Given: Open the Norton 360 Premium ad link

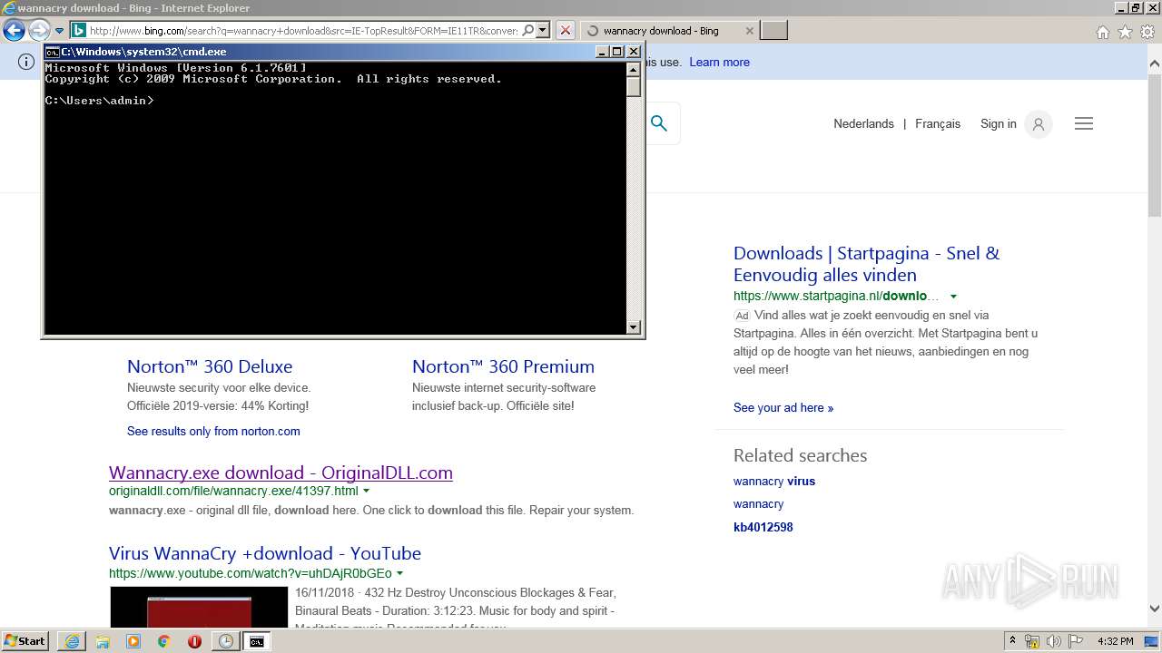Looking at the screenshot, I should coord(503,366).
